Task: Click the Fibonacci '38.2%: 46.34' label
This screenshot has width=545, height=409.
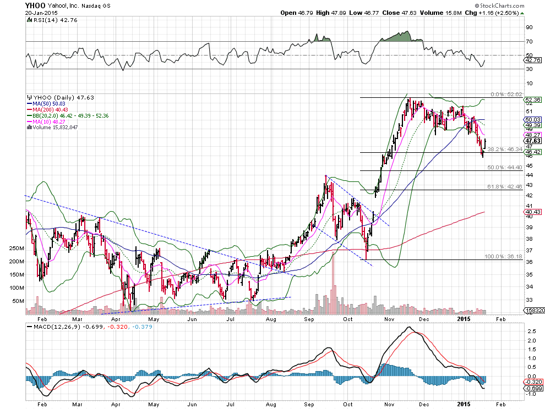Action: click(x=505, y=150)
